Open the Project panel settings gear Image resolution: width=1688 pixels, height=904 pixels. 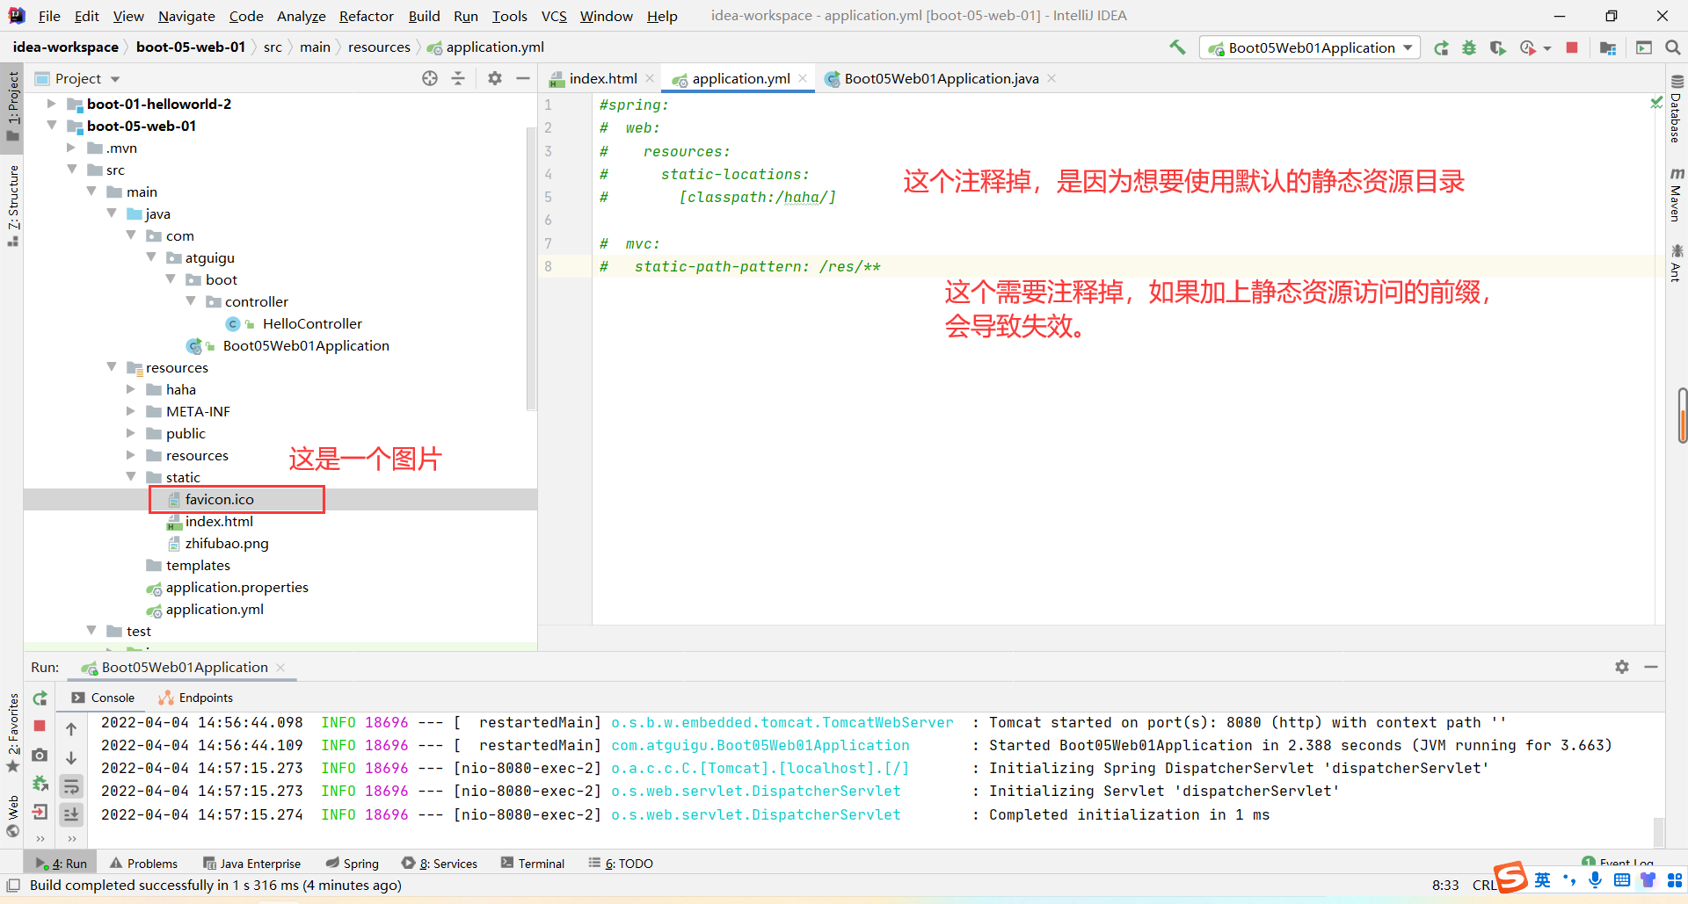(x=495, y=78)
